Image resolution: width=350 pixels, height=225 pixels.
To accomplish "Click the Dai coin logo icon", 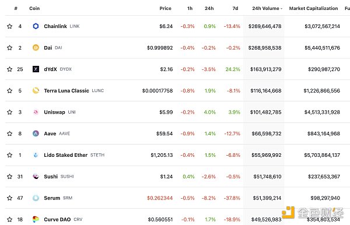I will [36, 48].
